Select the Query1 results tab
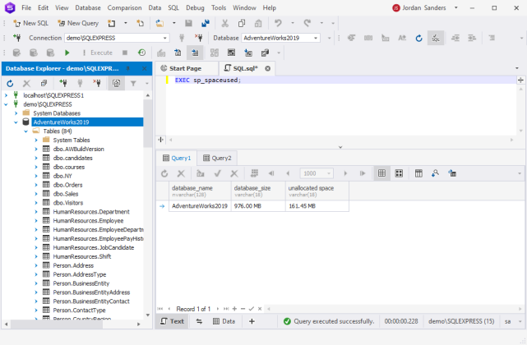527x345 pixels. tap(177, 159)
